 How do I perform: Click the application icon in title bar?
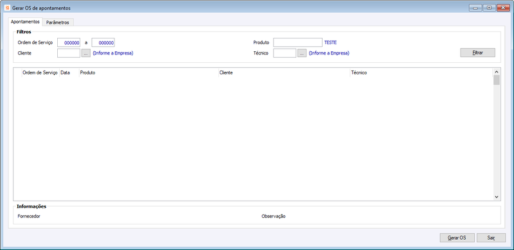(8, 8)
